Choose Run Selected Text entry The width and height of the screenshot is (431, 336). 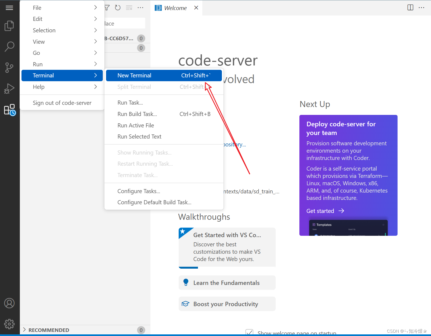pos(164,137)
